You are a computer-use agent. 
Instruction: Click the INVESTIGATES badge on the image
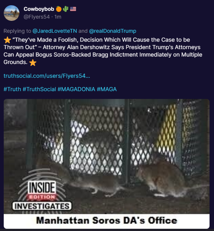[42, 206]
